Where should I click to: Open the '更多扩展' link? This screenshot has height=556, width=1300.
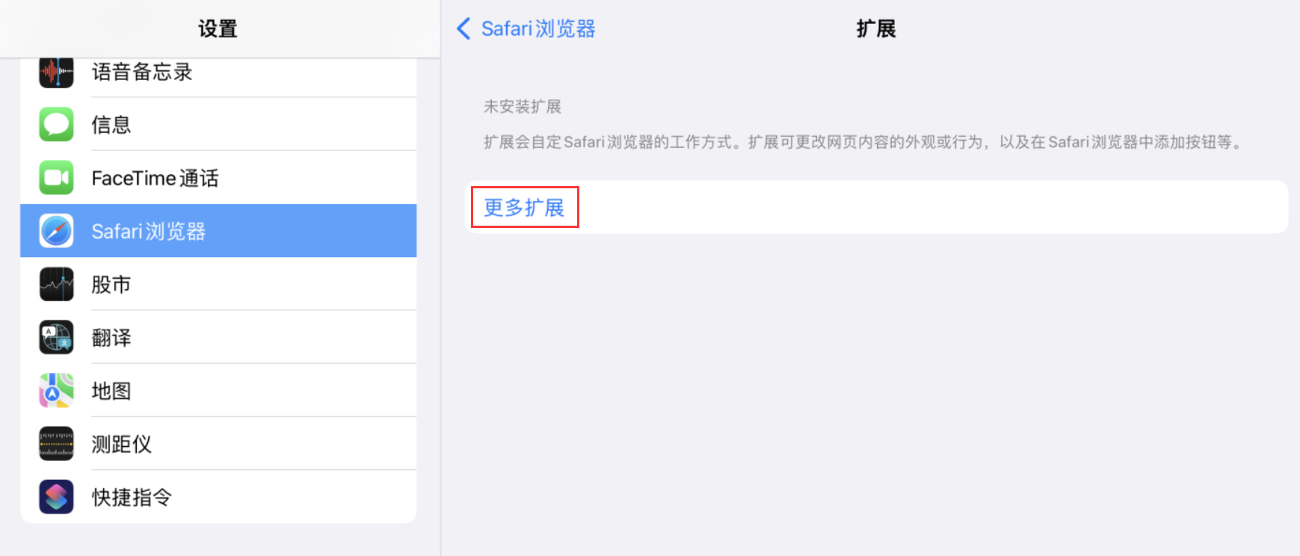524,207
